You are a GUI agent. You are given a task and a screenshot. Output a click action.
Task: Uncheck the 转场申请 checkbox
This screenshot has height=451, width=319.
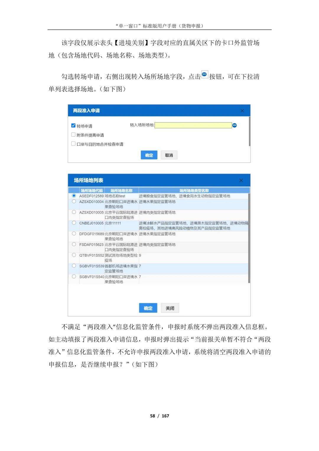73,126
